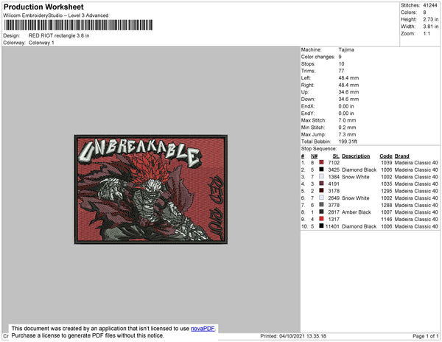Click the 'Code' column header

tap(385, 156)
